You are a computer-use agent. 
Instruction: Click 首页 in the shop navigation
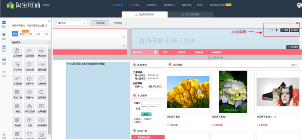[x=165, y=52]
